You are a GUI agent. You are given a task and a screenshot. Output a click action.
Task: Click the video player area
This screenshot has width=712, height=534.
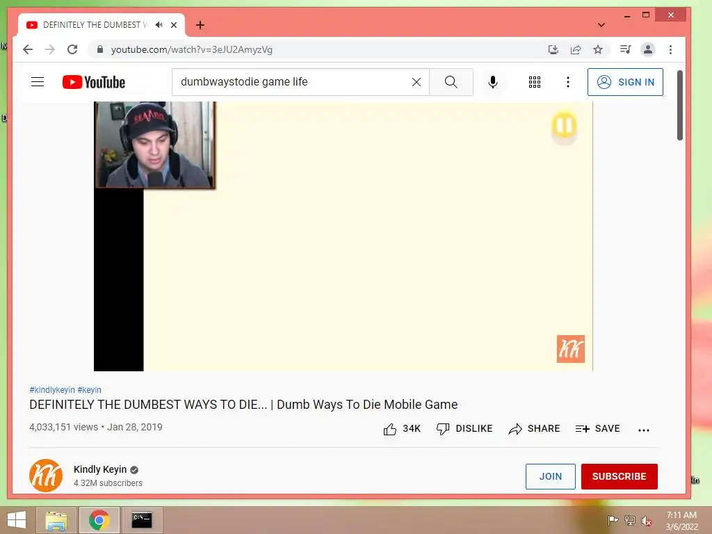(343, 236)
